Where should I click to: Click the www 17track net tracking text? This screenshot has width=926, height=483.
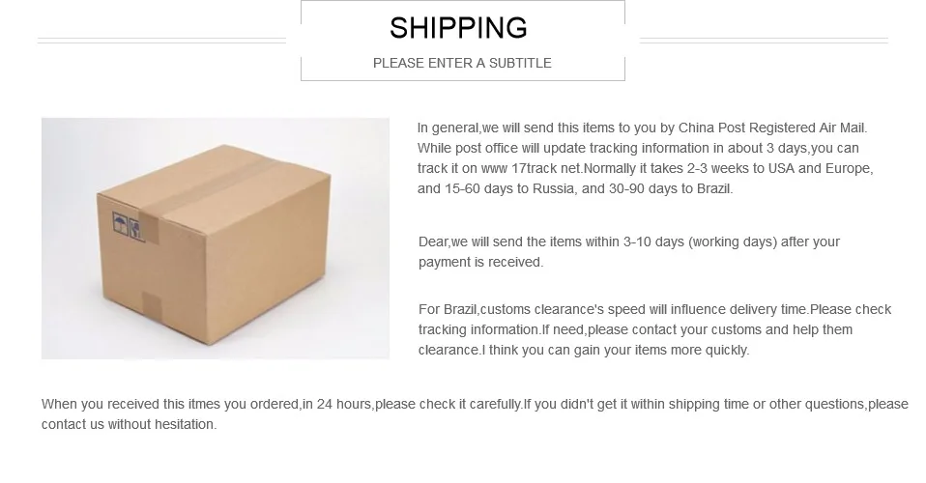click(531, 168)
